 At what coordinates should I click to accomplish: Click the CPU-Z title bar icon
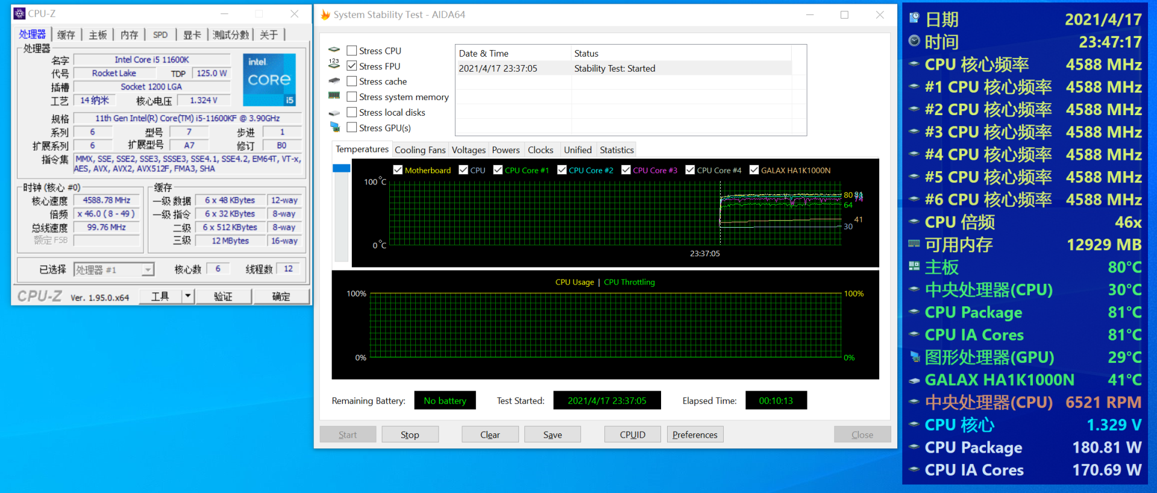(x=19, y=13)
